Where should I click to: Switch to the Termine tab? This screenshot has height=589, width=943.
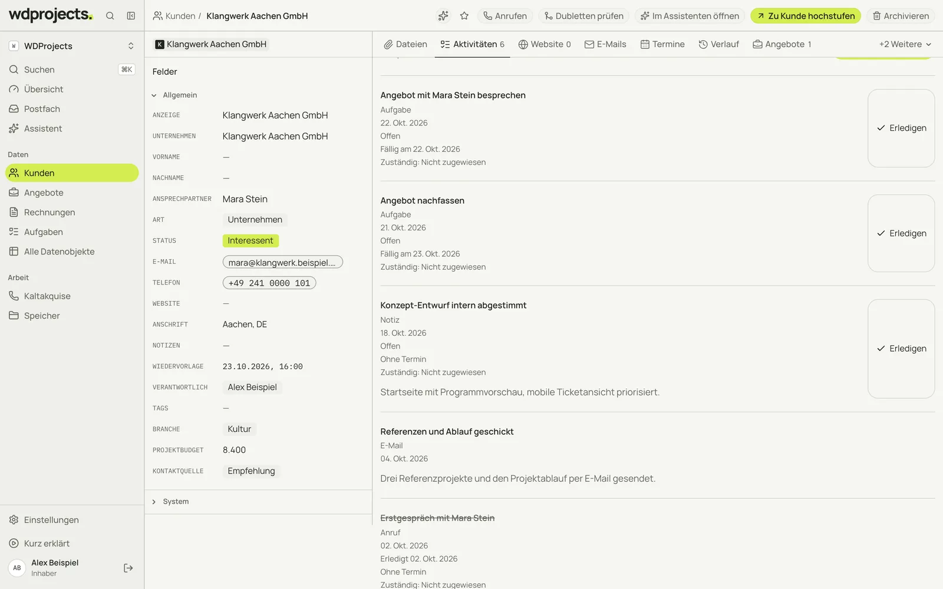click(x=662, y=44)
